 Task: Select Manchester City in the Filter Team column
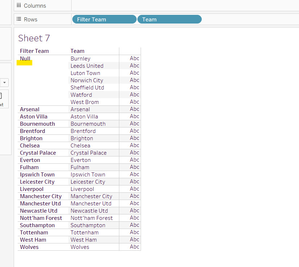[41, 196]
